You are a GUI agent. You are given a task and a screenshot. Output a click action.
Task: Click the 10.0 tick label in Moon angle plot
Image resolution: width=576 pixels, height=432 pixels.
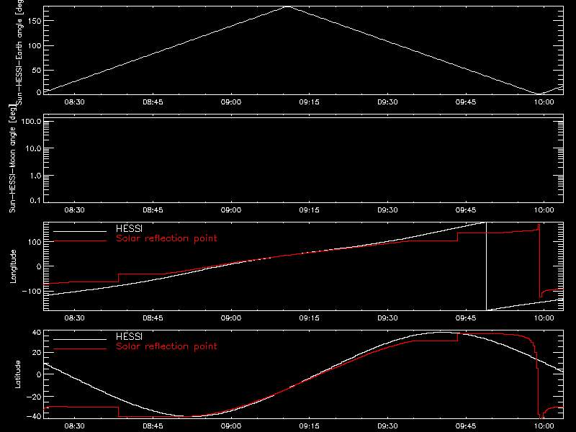coord(33,148)
